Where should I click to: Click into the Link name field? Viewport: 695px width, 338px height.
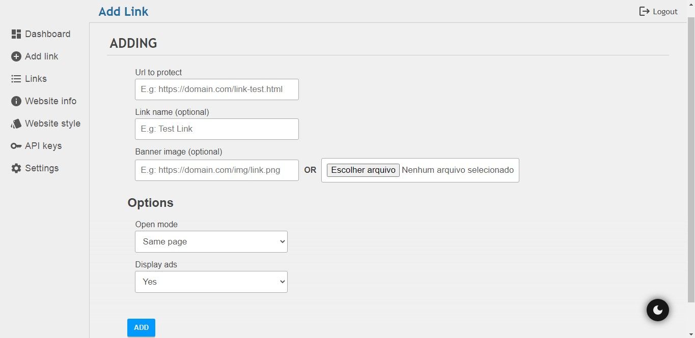tap(216, 129)
